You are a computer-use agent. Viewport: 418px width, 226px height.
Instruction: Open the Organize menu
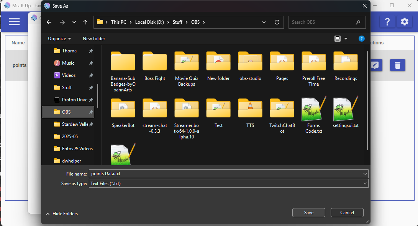point(59,39)
